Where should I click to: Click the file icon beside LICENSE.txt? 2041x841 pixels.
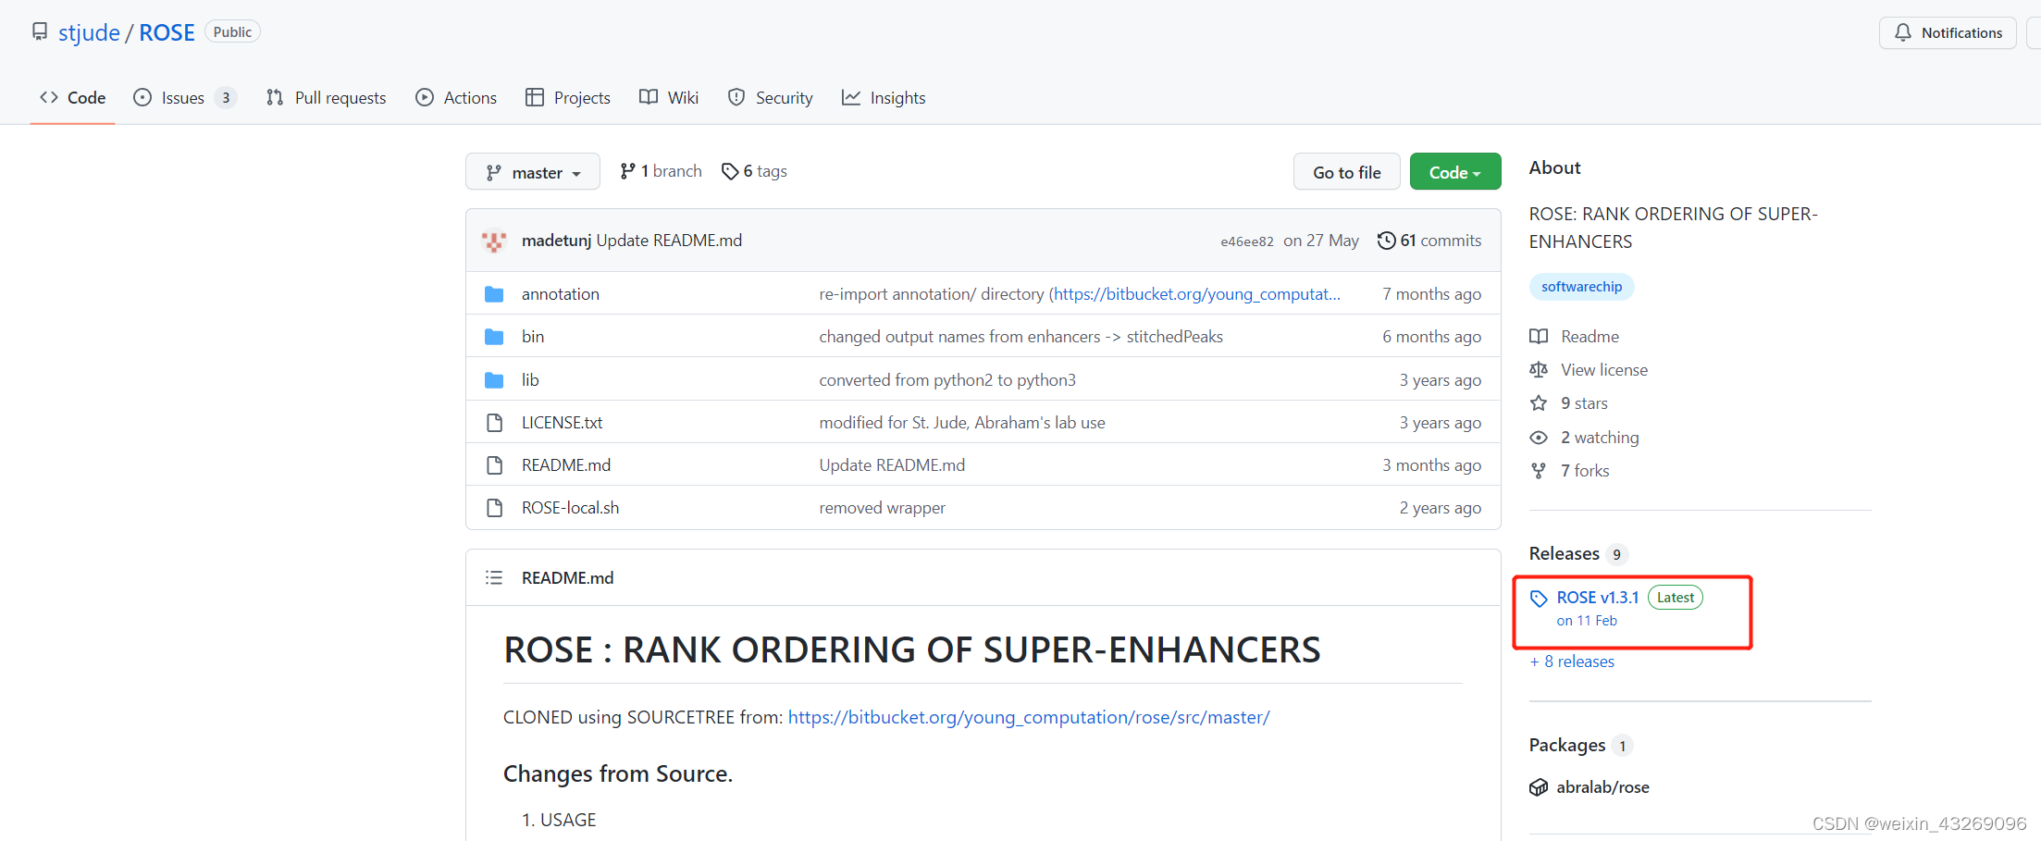click(494, 422)
